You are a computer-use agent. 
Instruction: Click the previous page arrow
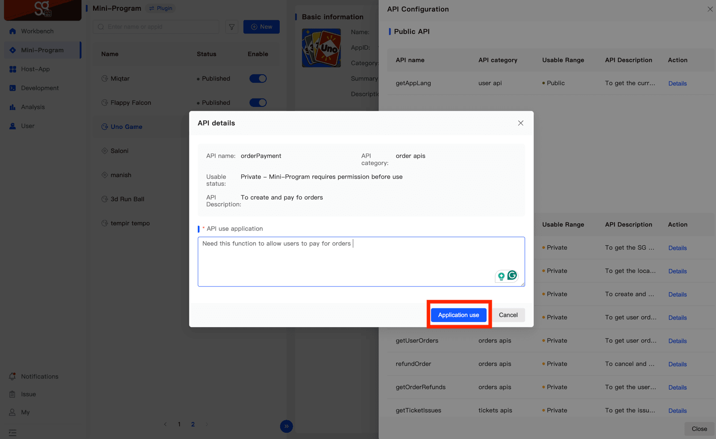coord(165,424)
